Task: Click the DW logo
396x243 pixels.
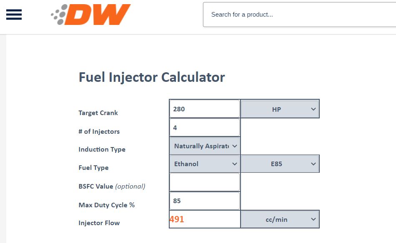Action: (x=91, y=15)
